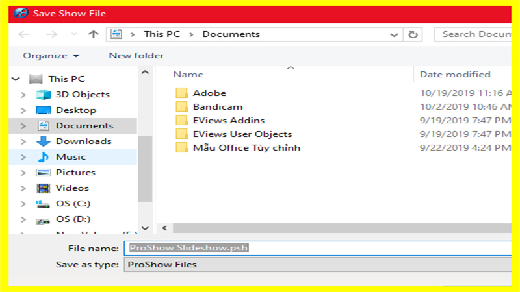Screen dimensions: 520x292
Task: Select the Adobe folder icon
Action: [182, 93]
